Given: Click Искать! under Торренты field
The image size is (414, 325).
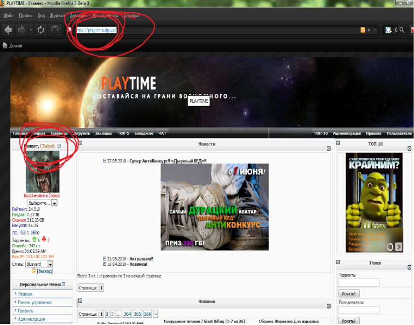Looking at the screenshot, I should (349, 294).
